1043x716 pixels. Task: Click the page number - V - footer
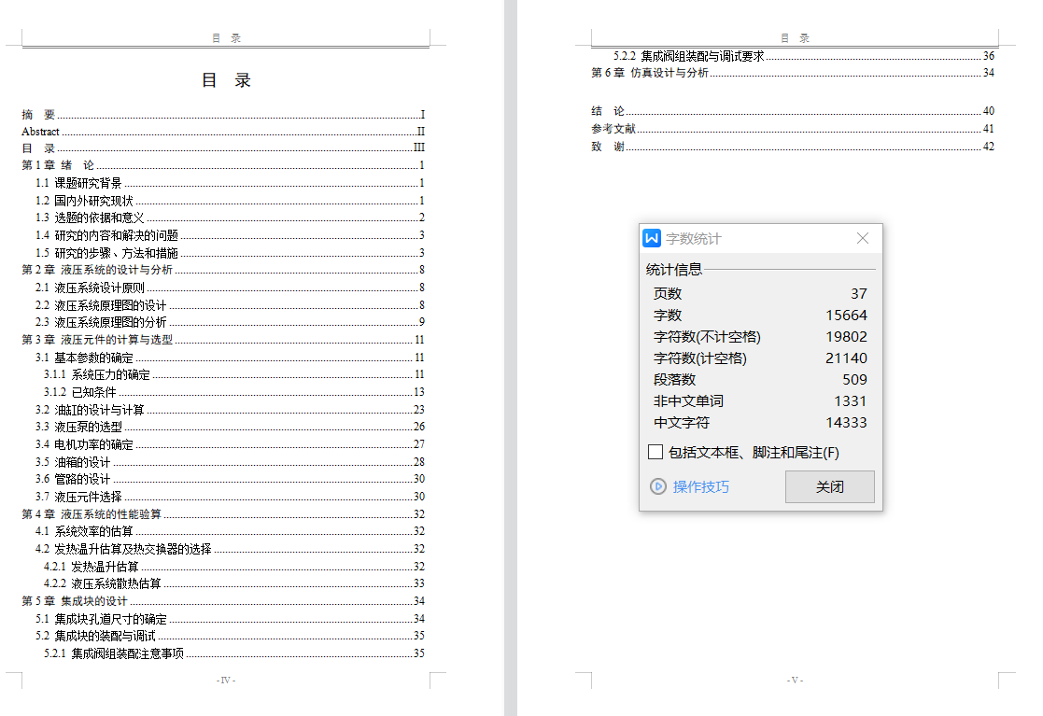(x=795, y=681)
